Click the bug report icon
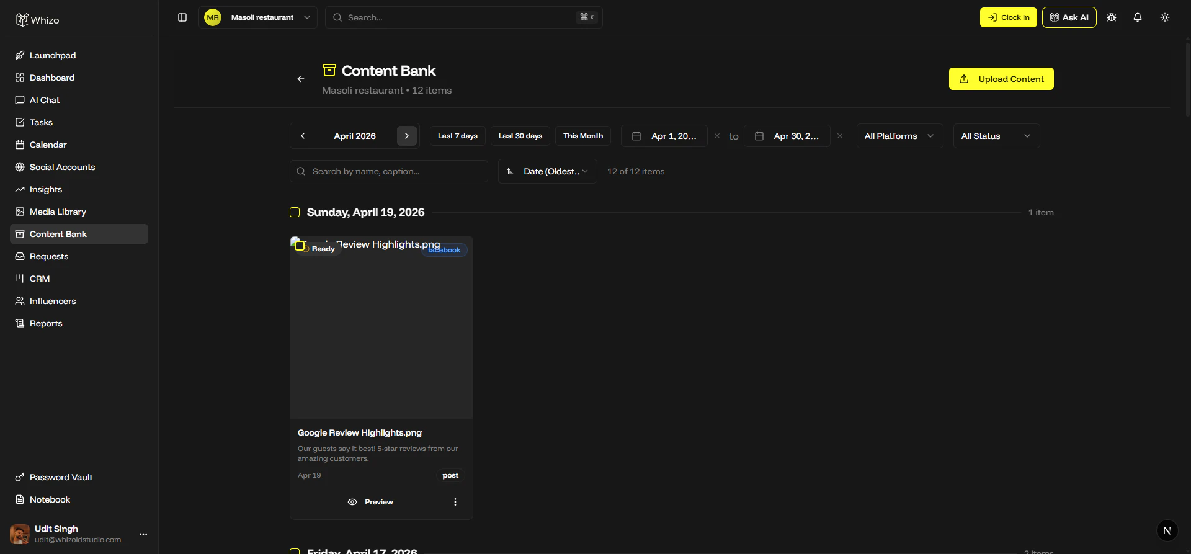1191x554 pixels. [1112, 17]
